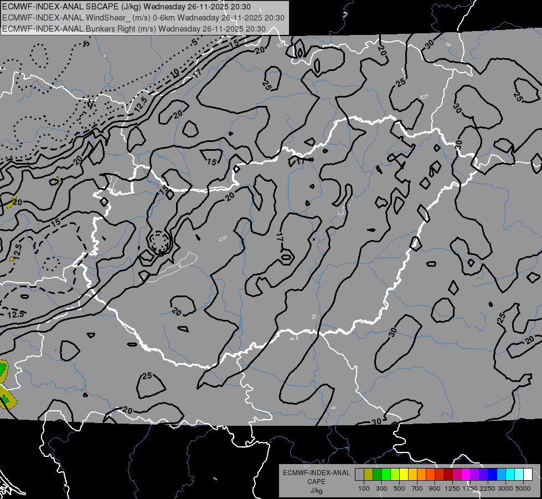Click the 300 legend tick label
Image resolution: width=542 pixels, height=499 pixels.
[x=381, y=488]
